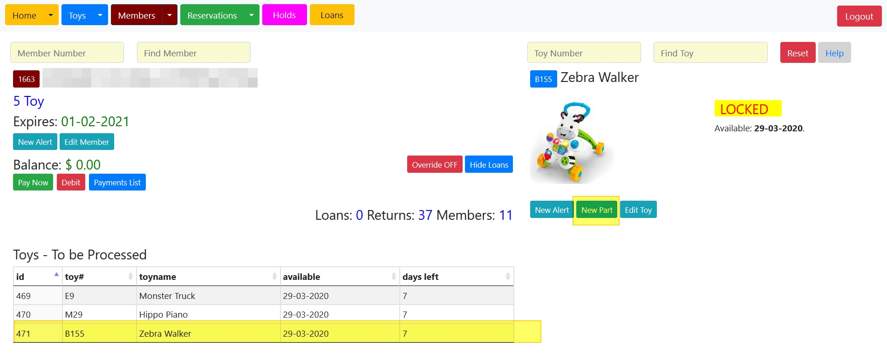Sort table by available column arrows
This screenshot has width=887, height=353.
pos(394,277)
